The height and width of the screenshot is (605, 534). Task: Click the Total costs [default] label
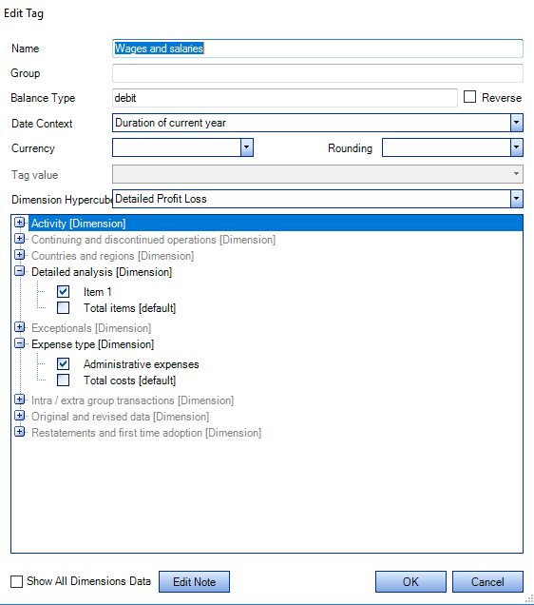[129, 381]
